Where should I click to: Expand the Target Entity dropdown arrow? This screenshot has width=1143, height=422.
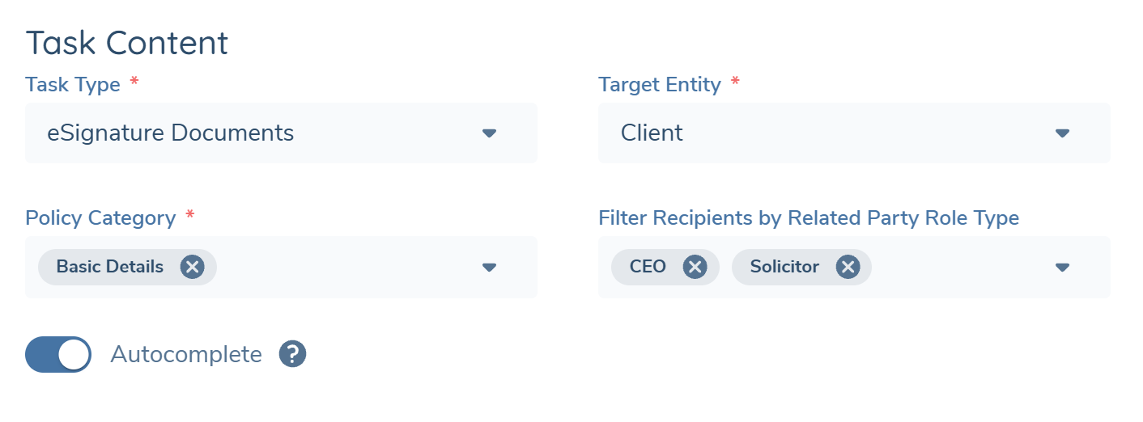tap(1062, 133)
